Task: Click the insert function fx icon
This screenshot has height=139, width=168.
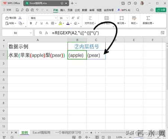Action: 46,33
